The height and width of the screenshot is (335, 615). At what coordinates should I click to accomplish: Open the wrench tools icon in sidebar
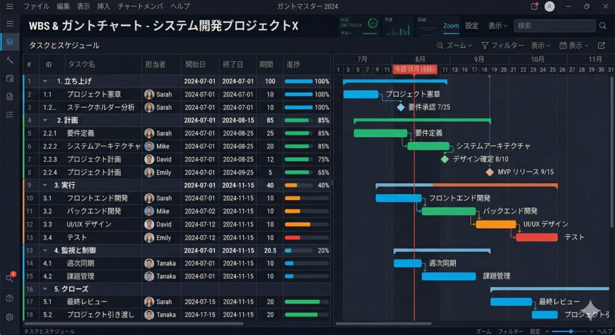click(x=10, y=60)
